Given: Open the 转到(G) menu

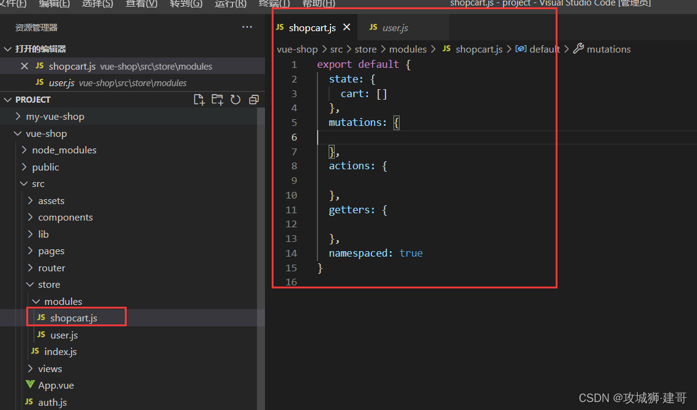Looking at the screenshot, I should pos(186,4).
